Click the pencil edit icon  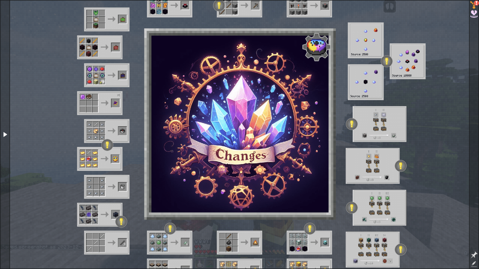click(474, 264)
